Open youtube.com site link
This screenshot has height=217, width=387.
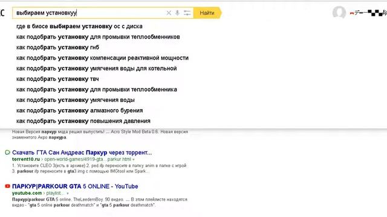tap(27, 193)
